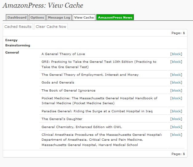Block 'Gods and Generals'
This screenshot has height=167, width=193.
tap(176, 82)
